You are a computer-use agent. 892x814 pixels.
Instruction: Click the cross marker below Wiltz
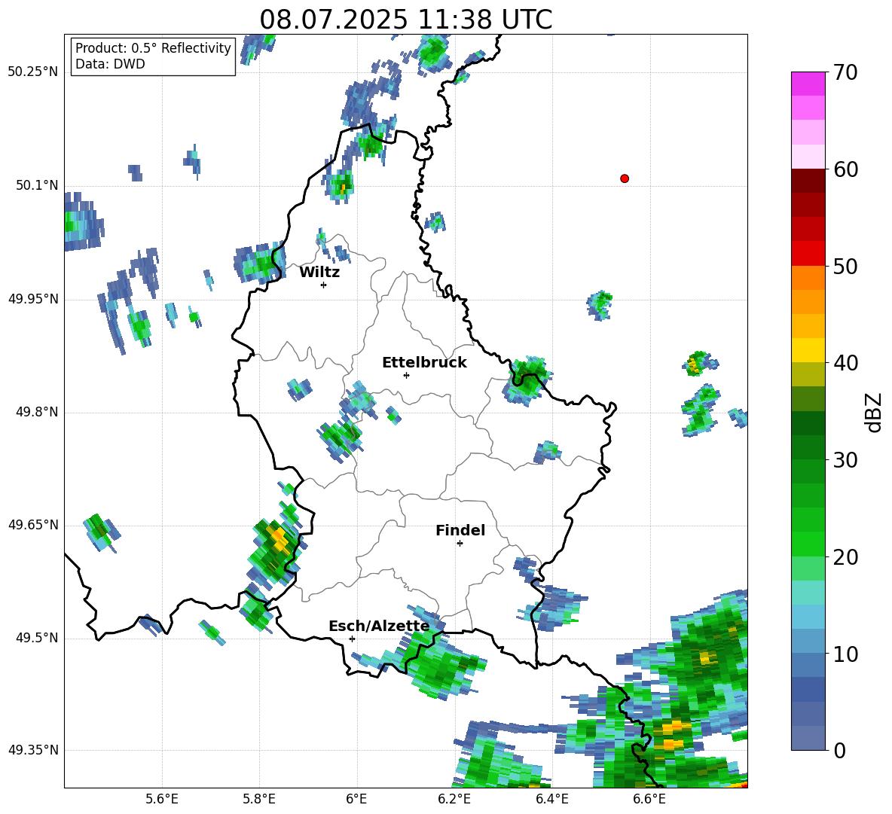pos(323,285)
